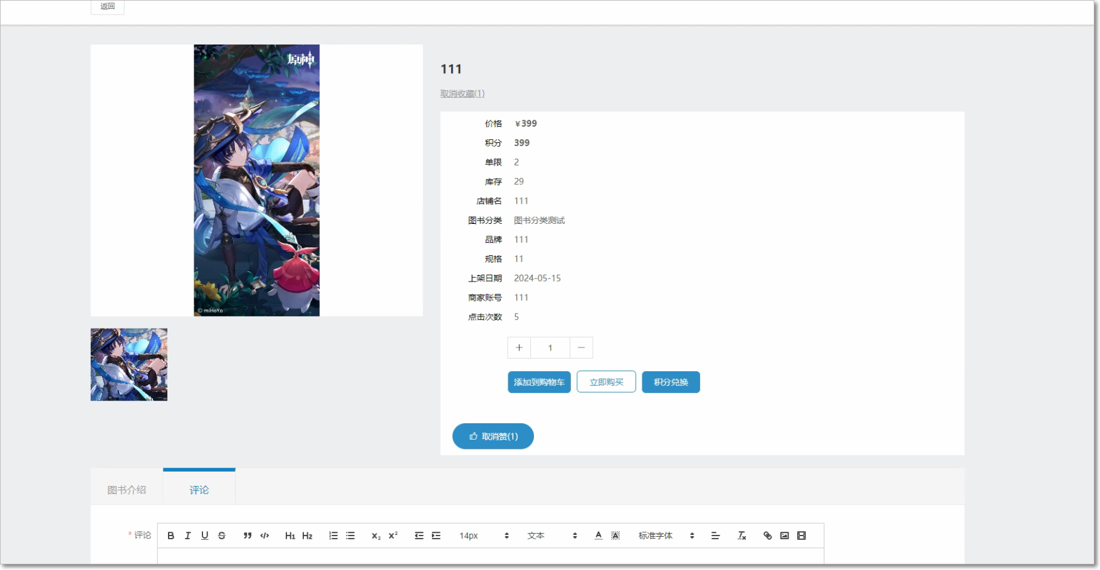This screenshot has width=1100, height=570.
Task: Increase indent in the comment editor
Action: pos(436,536)
